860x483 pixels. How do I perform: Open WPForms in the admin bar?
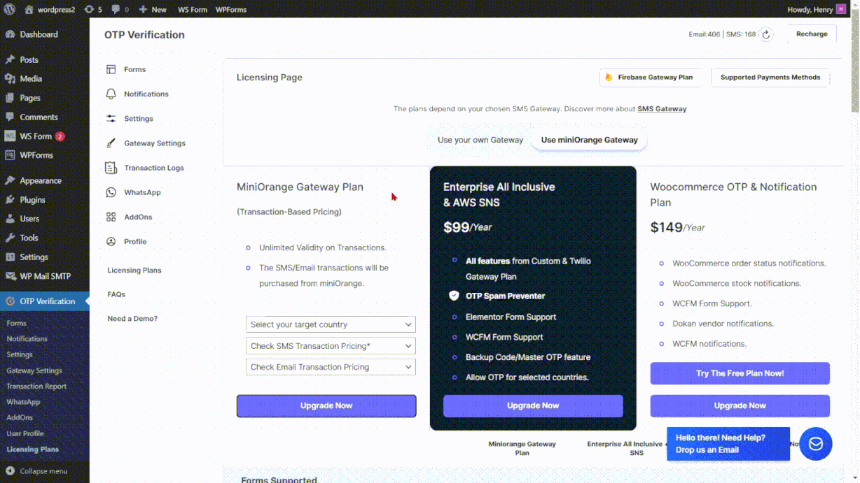pyautogui.click(x=230, y=9)
